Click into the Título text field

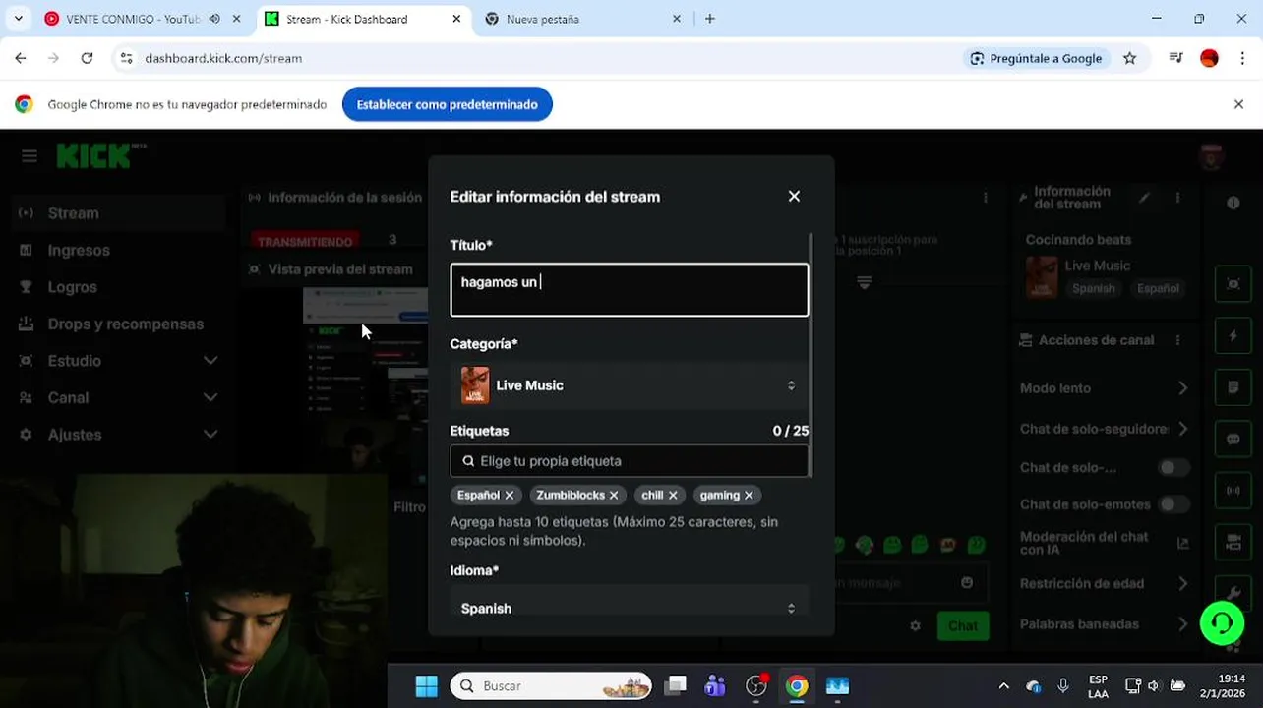(630, 289)
